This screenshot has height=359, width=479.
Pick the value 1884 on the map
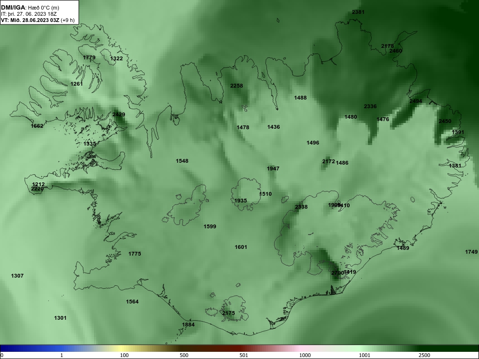[x=188, y=325]
